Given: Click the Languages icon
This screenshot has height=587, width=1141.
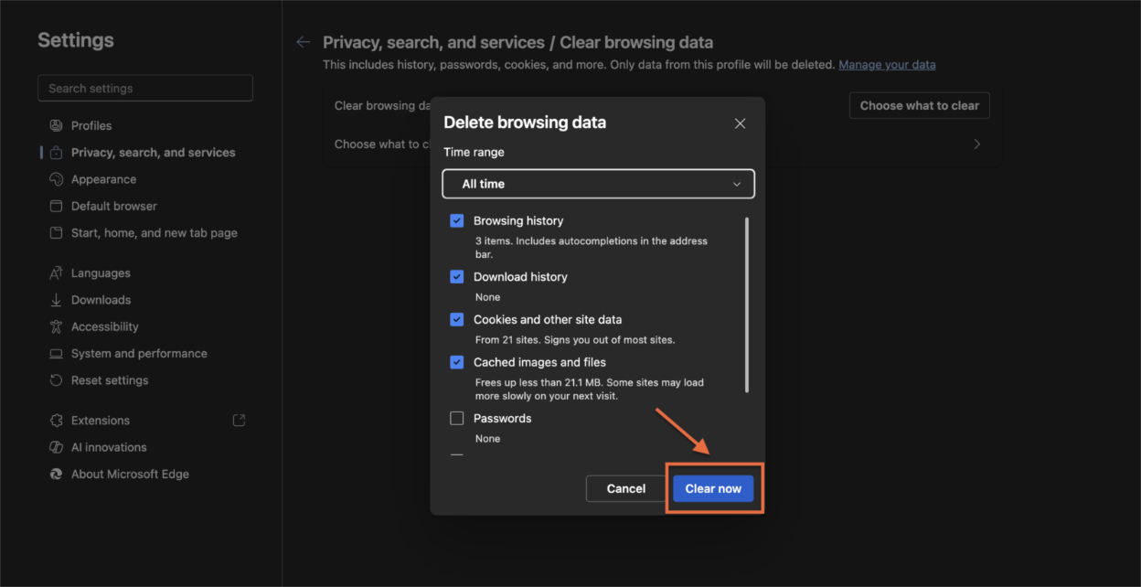Looking at the screenshot, I should (56, 272).
